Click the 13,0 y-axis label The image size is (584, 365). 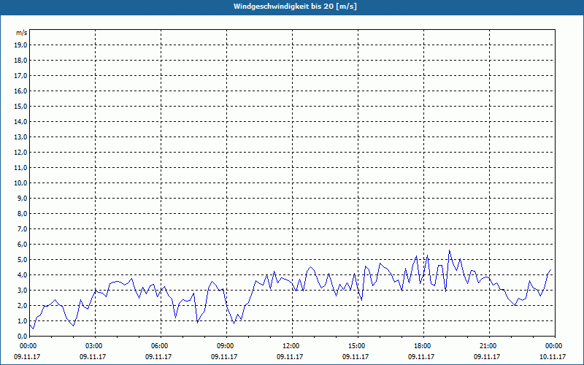click(x=21, y=137)
